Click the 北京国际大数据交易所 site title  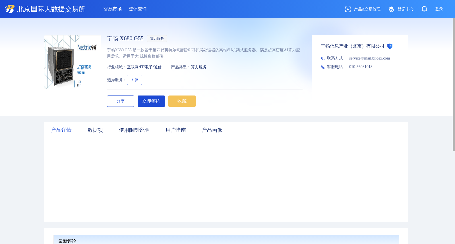51,9
